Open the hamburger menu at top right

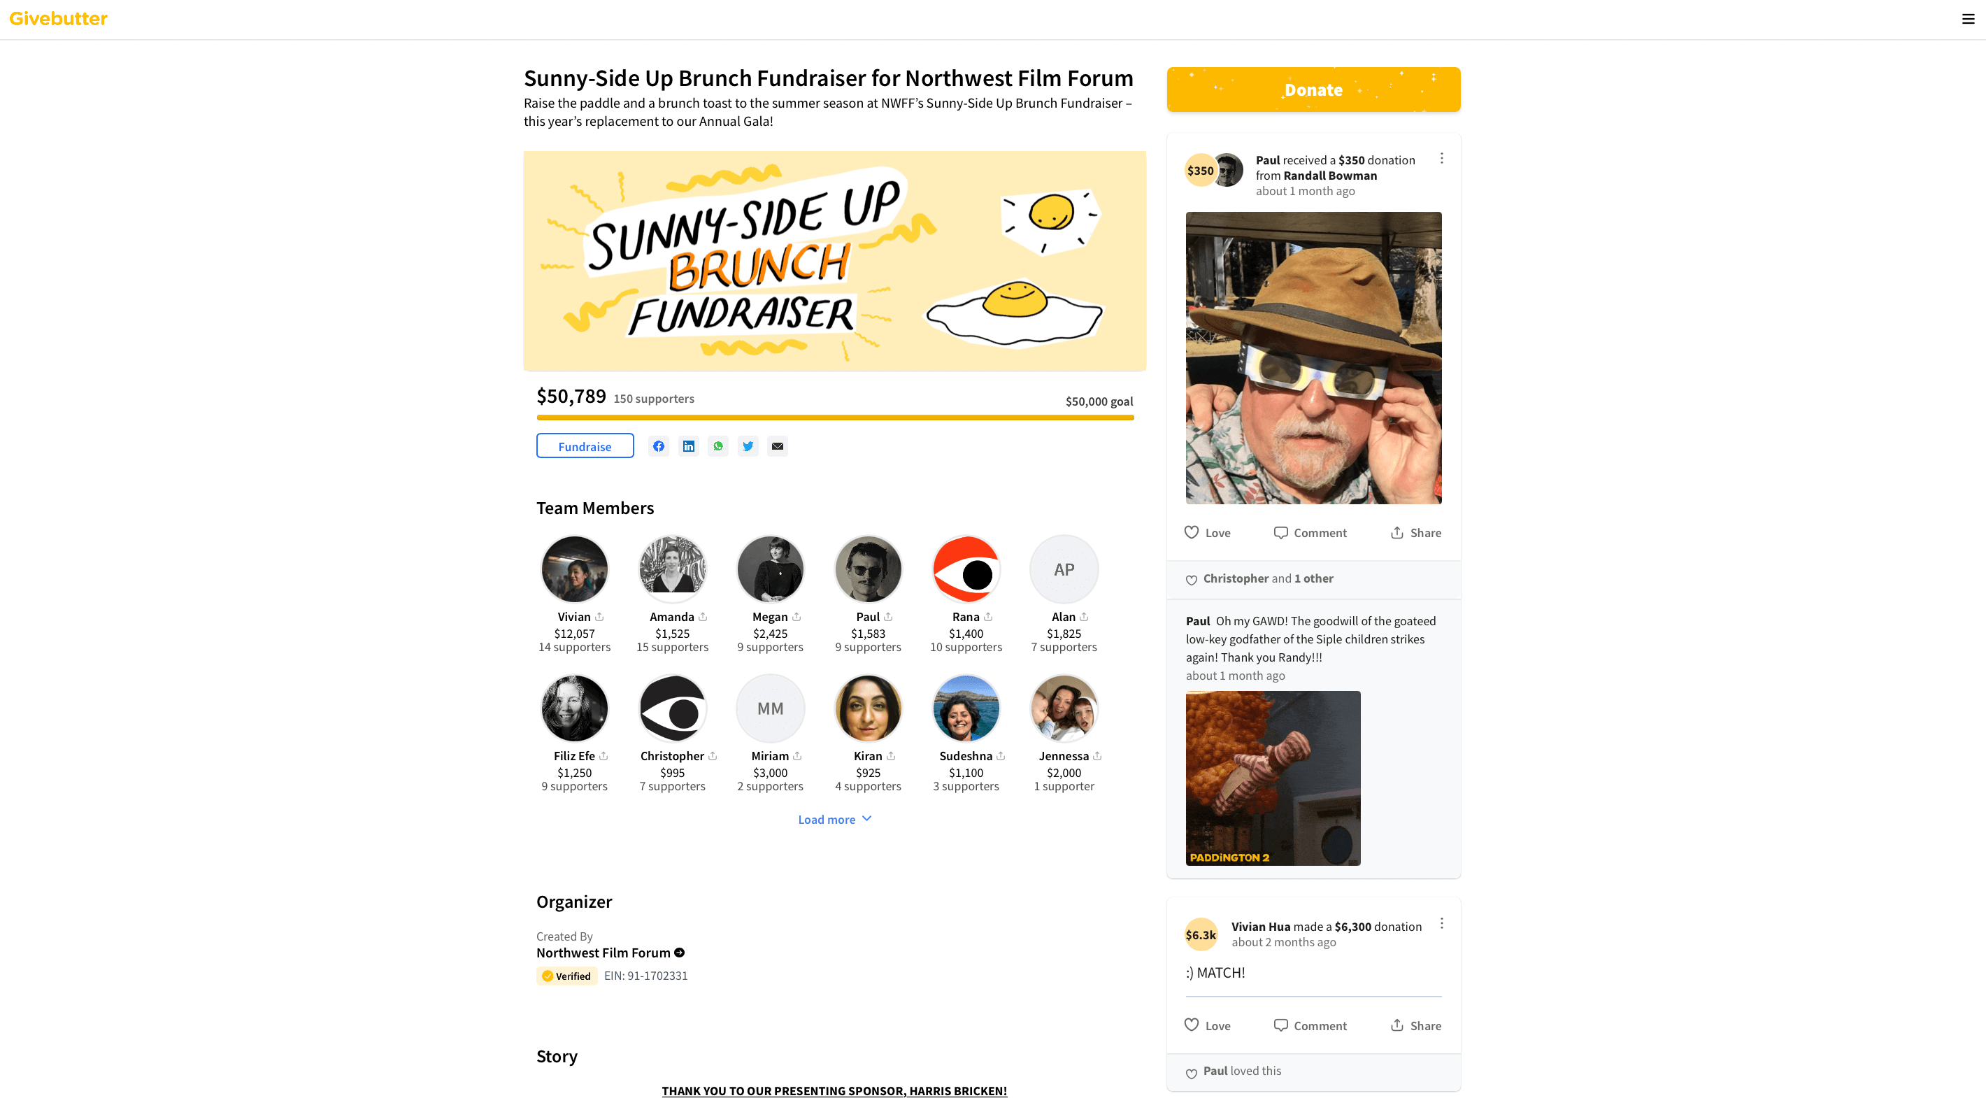point(1968,18)
